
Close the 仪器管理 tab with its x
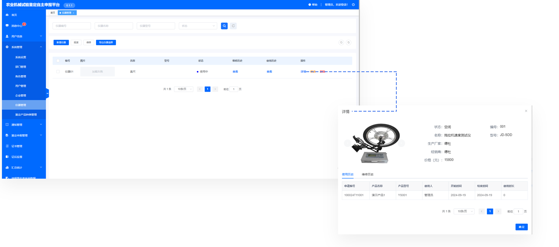(74, 13)
